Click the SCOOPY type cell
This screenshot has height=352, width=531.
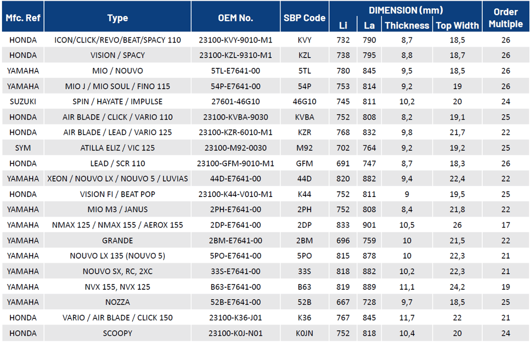(118, 333)
